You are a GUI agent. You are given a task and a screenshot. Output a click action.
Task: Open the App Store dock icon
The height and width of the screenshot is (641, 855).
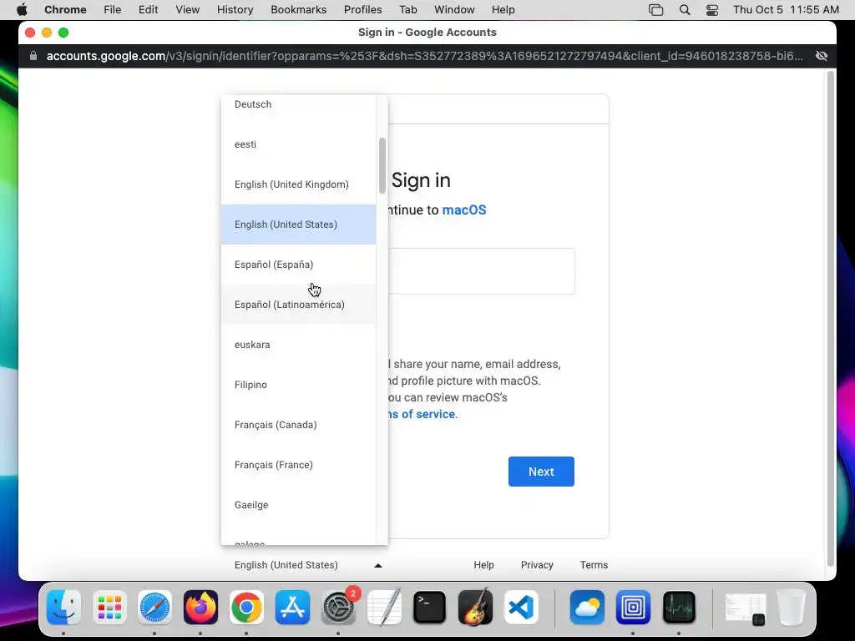(x=292, y=608)
